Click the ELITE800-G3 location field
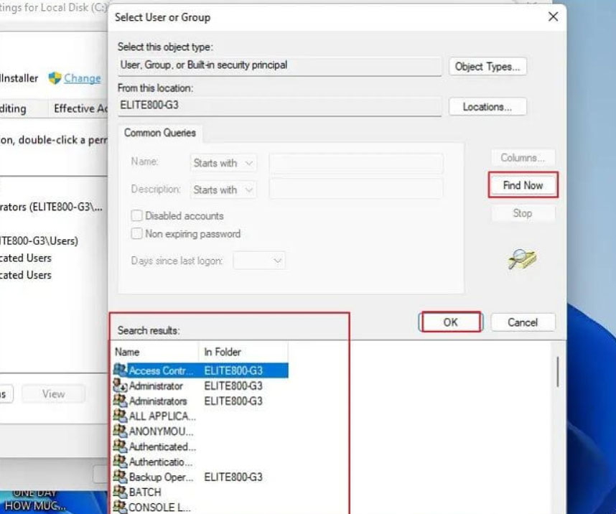This screenshot has width=616, height=514. tap(279, 106)
